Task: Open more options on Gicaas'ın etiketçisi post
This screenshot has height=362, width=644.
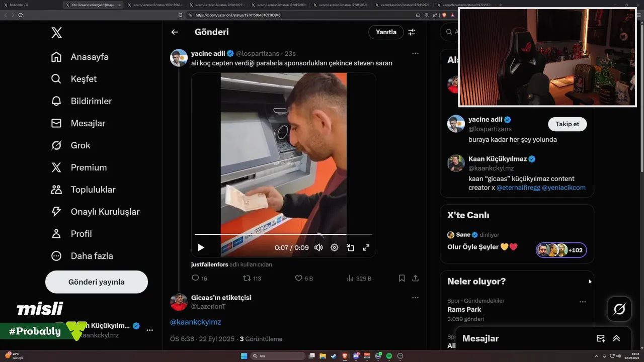Action: click(x=415, y=298)
